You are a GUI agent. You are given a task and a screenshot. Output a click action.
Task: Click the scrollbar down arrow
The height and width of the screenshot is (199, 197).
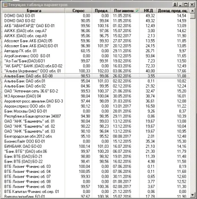click(x=192, y=194)
